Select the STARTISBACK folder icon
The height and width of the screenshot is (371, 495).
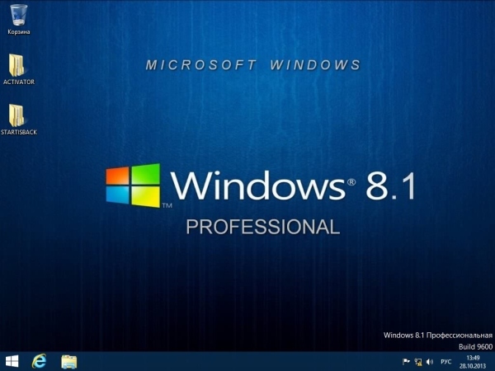click(16, 115)
